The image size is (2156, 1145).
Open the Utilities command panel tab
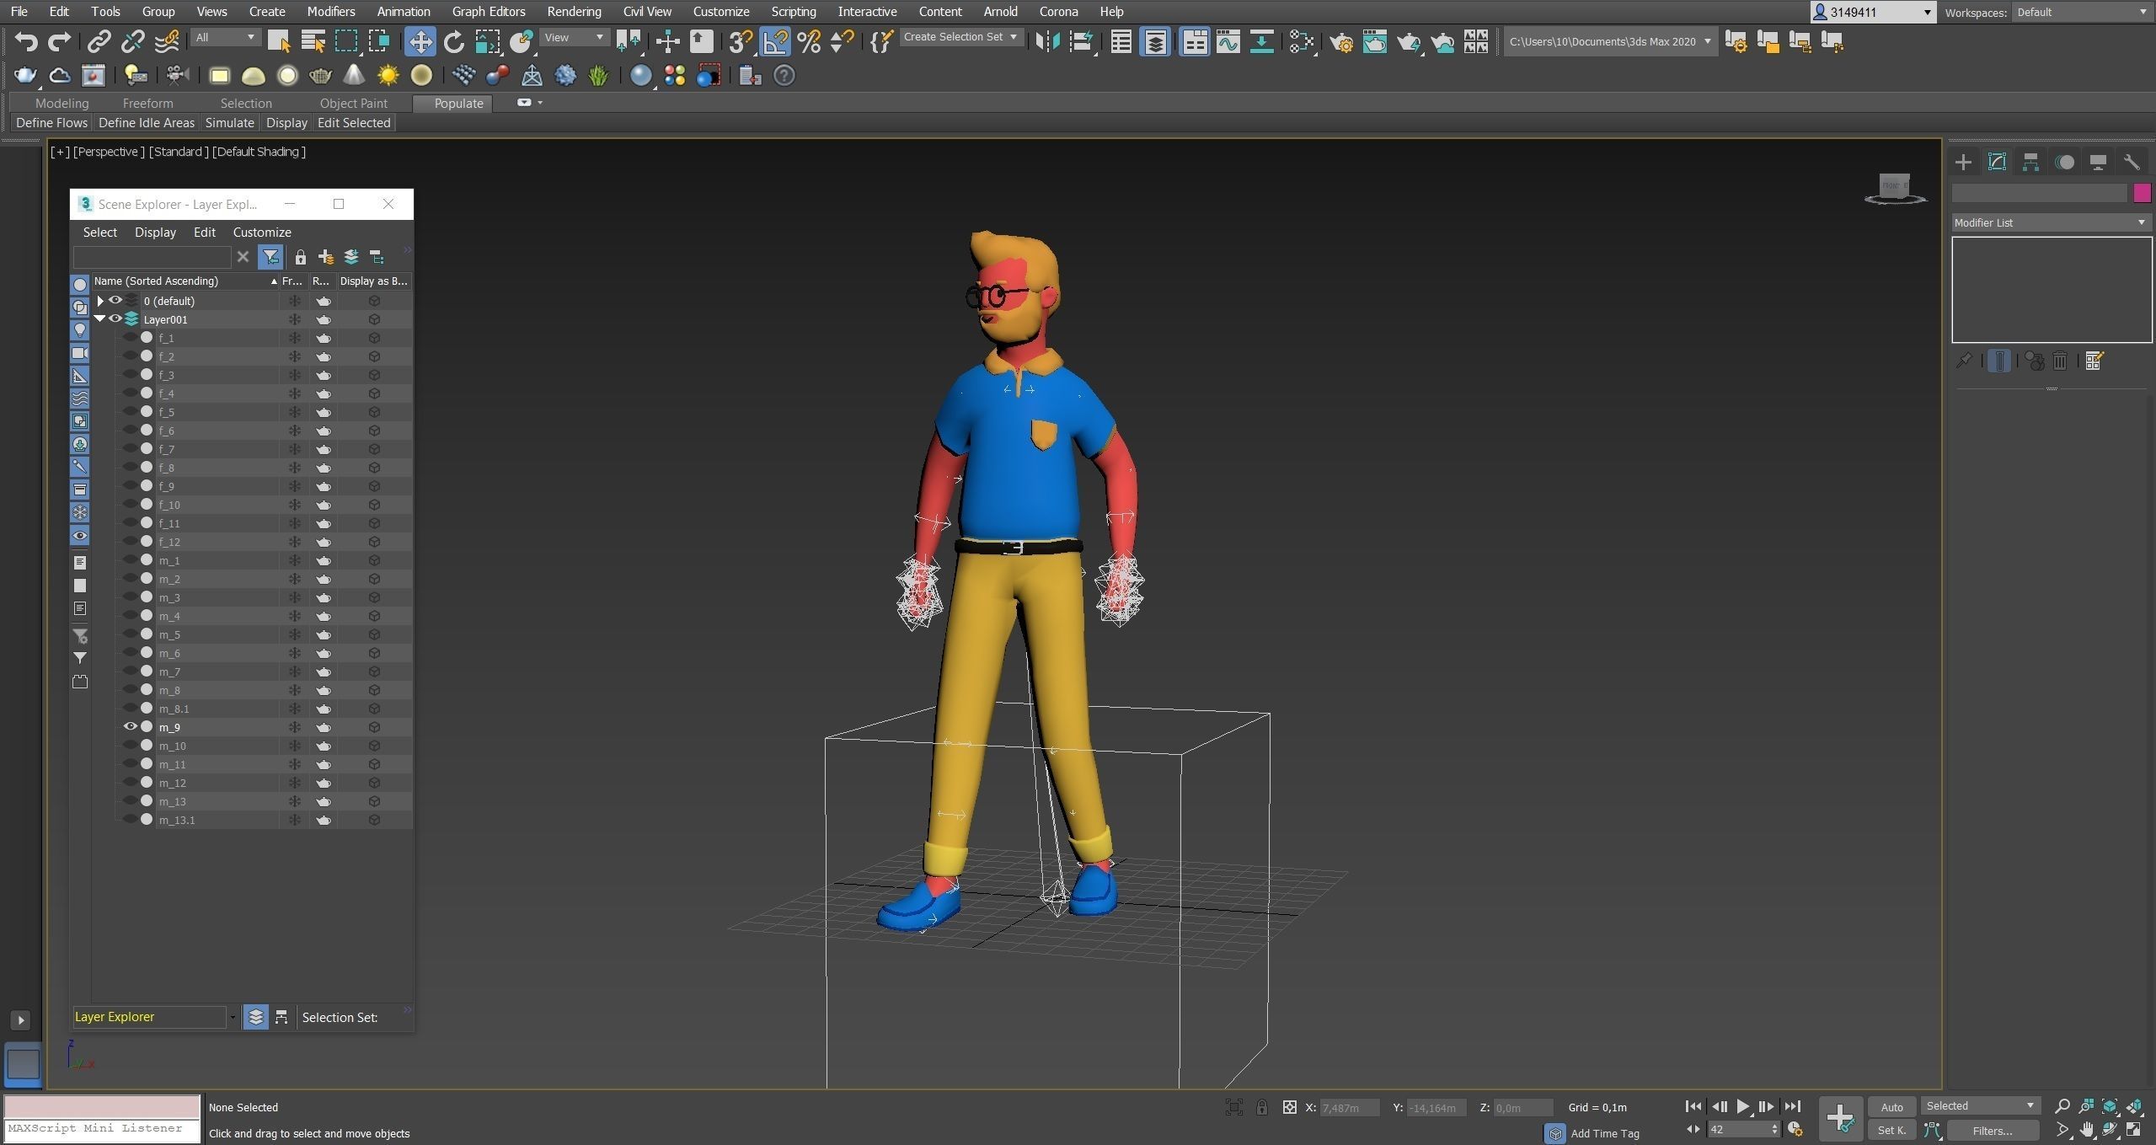tap(2132, 162)
